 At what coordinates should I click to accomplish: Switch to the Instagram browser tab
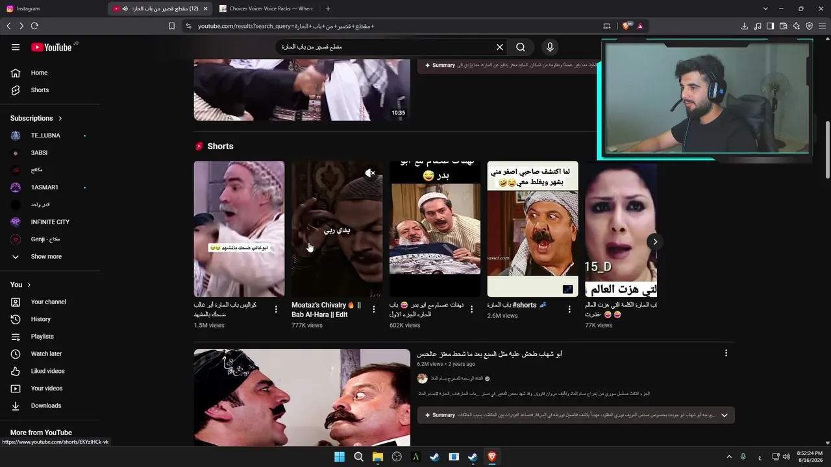pyautogui.click(x=52, y=8)
